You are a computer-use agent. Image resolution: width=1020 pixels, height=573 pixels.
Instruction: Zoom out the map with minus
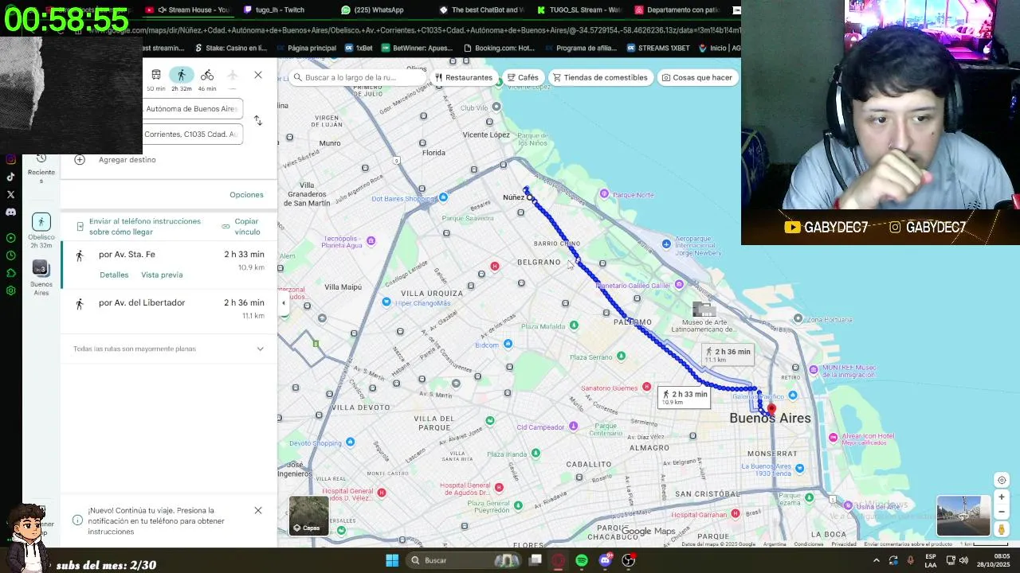1002,513
